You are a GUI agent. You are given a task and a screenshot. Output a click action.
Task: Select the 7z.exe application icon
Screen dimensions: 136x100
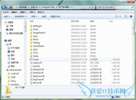(x=31, y=59)
